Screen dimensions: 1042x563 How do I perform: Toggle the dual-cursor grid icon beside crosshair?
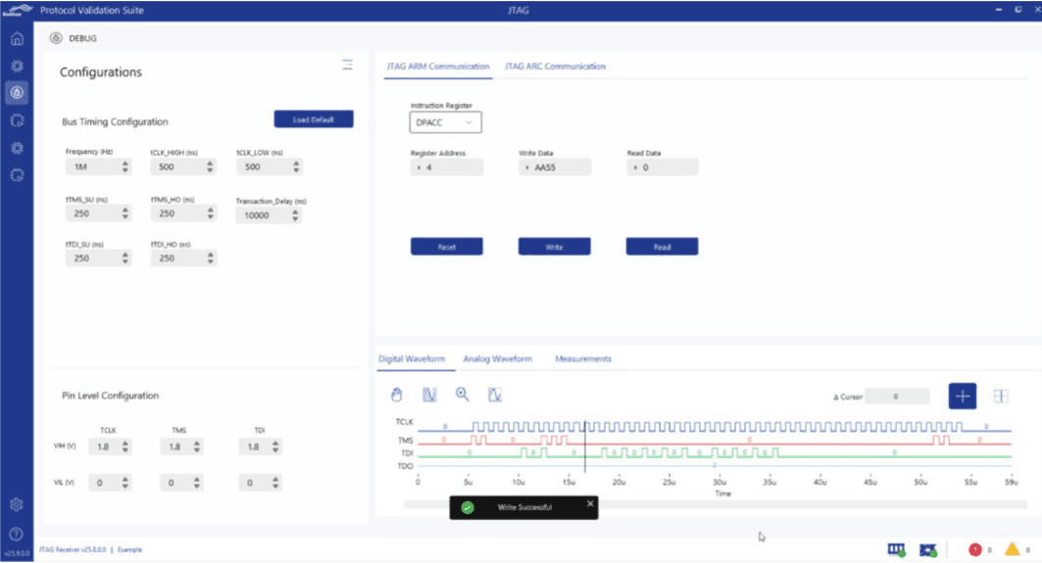[1001, 397]
